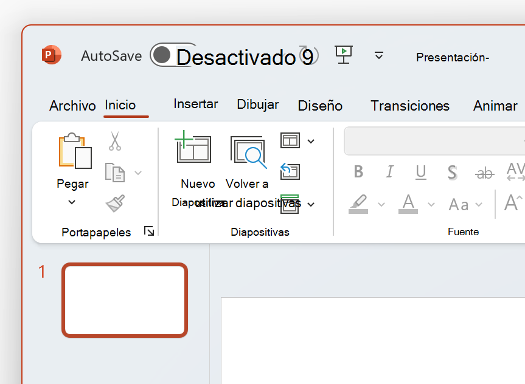Click the blank slide editing canvas
The height and width of the screenshot is (384, 525).
pos(373,340)
